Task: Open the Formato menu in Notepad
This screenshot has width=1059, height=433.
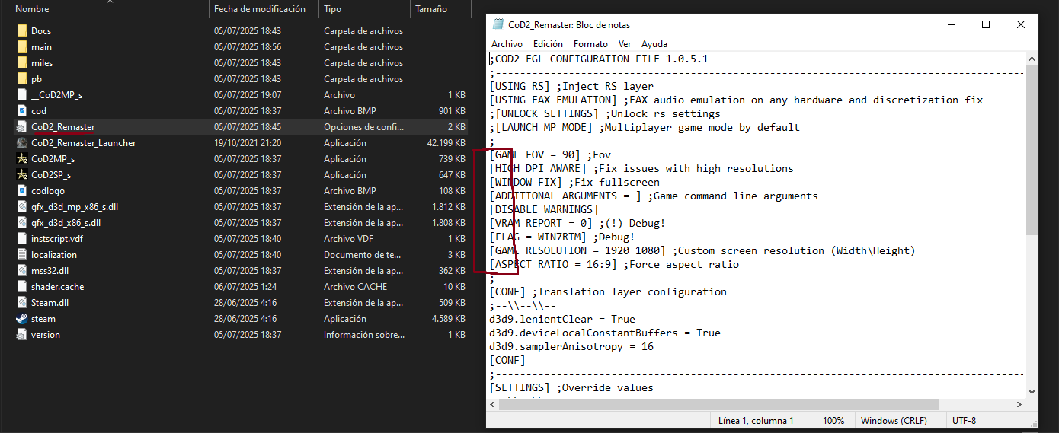Action: tap(590, 44)
